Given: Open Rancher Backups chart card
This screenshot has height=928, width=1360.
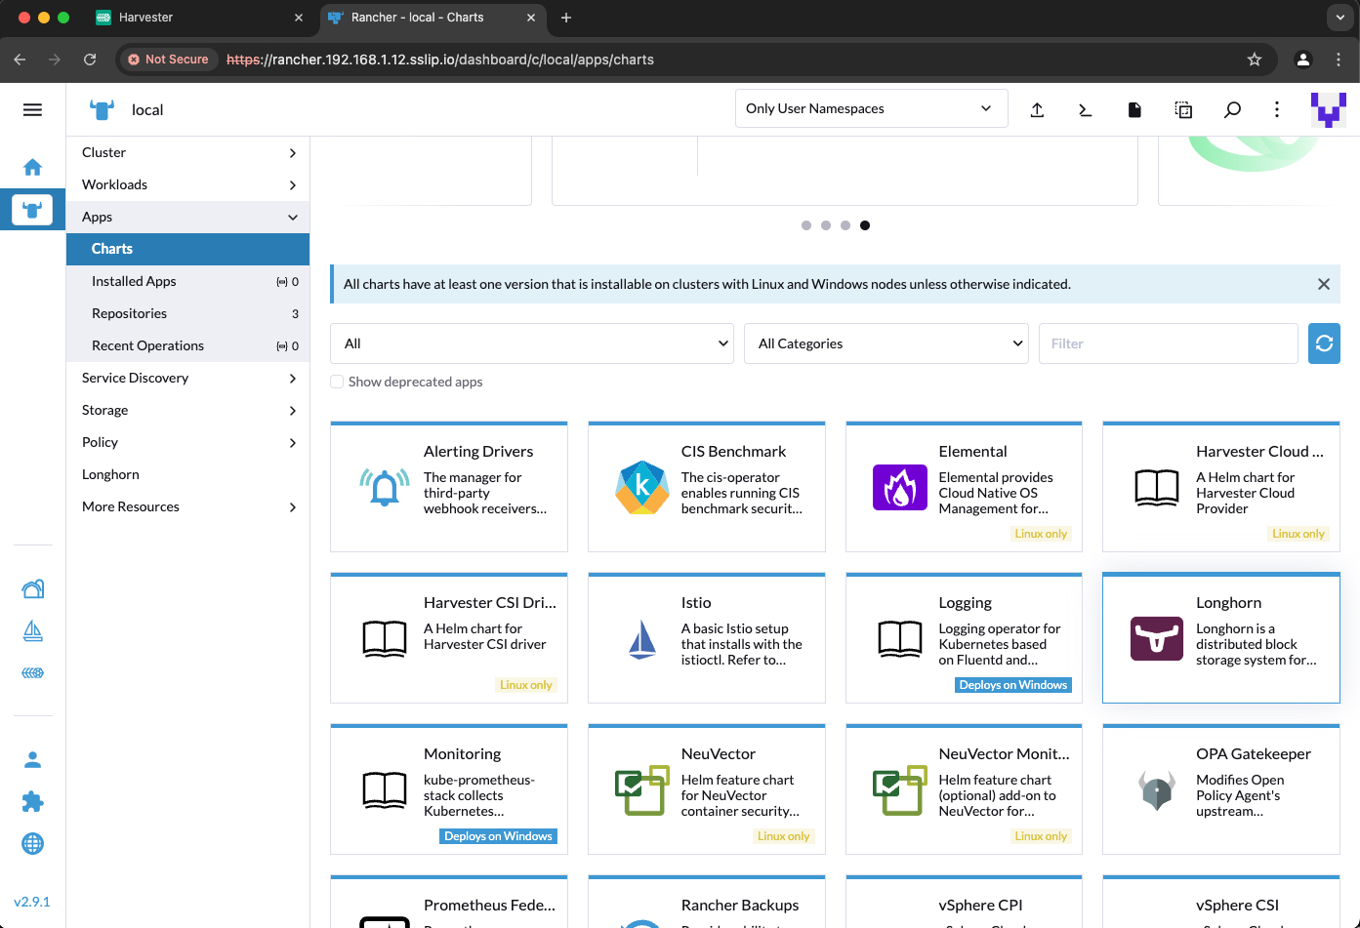Looking at the screenshot, I should 706,902.
